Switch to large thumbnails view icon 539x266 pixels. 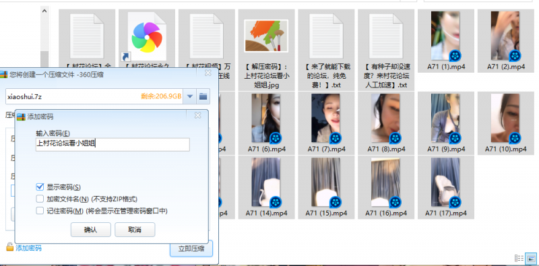[531, 258]
